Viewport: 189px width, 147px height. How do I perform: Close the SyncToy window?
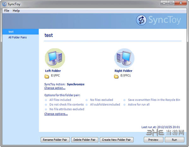tap(180, 3)
